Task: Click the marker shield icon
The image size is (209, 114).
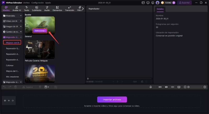Action: point(40,87)
